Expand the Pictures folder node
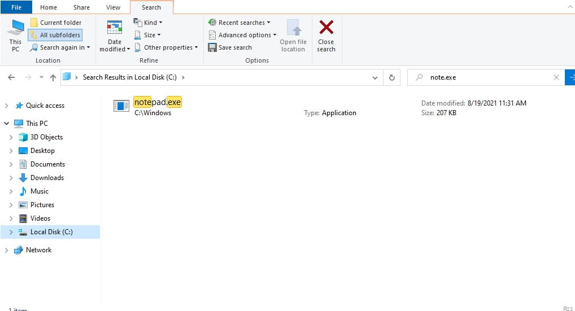 click(11, 205)
